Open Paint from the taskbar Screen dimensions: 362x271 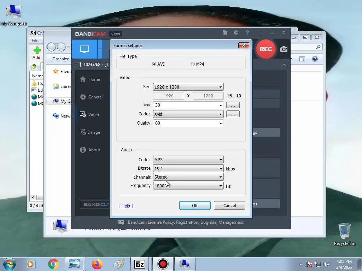pos(119,264)
